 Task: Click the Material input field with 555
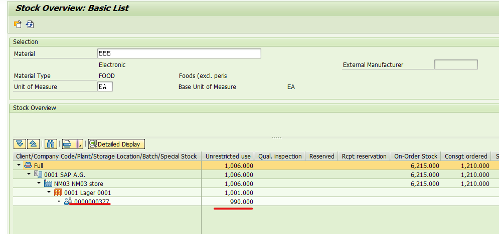click(x=179, y=53)
